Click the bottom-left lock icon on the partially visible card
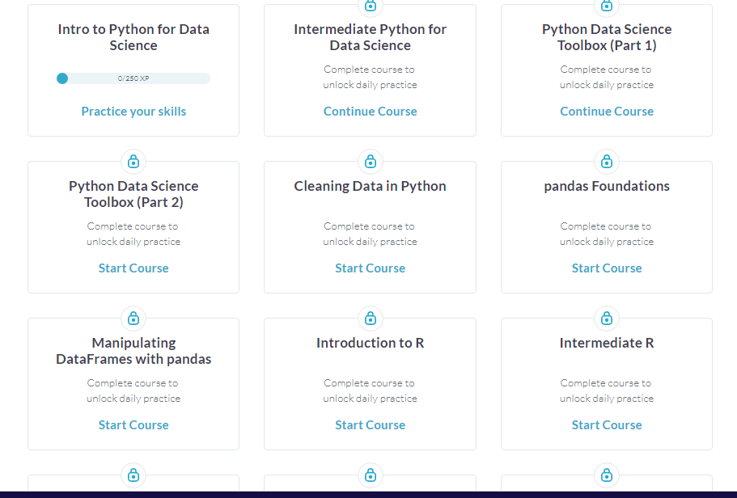 [133, 475]
